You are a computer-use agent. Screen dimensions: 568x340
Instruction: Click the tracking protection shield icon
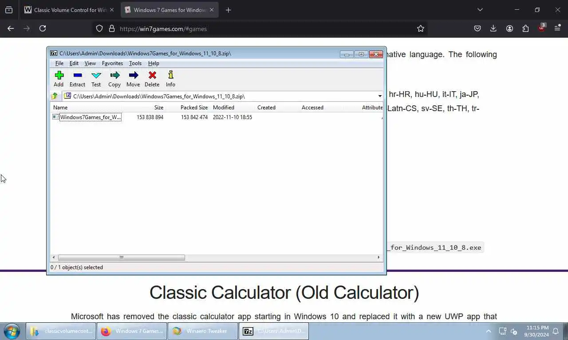click(x=99, y=28)
